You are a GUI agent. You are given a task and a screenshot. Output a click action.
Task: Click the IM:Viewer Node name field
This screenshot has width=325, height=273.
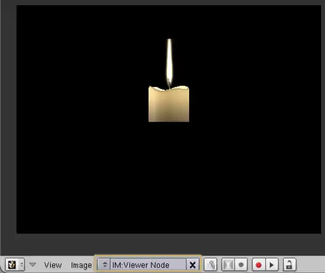pos(148,265)
